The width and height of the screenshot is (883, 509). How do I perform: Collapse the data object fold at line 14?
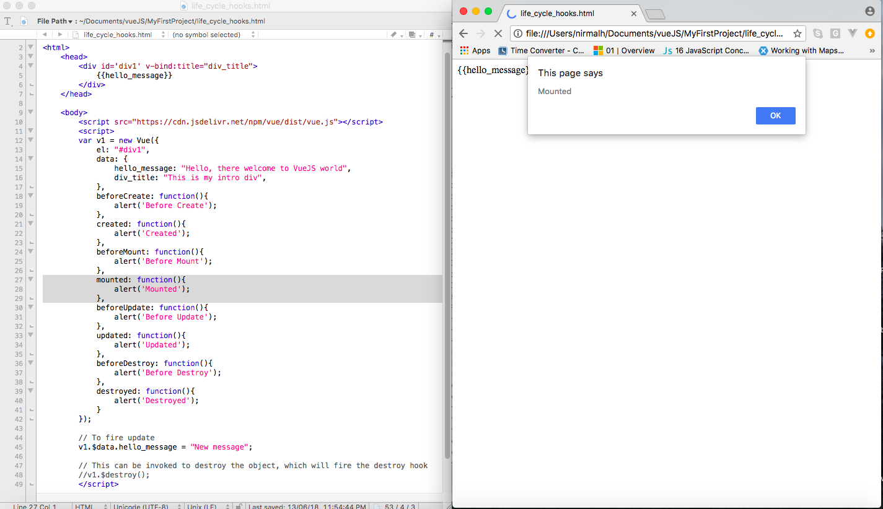pos(30,159)
